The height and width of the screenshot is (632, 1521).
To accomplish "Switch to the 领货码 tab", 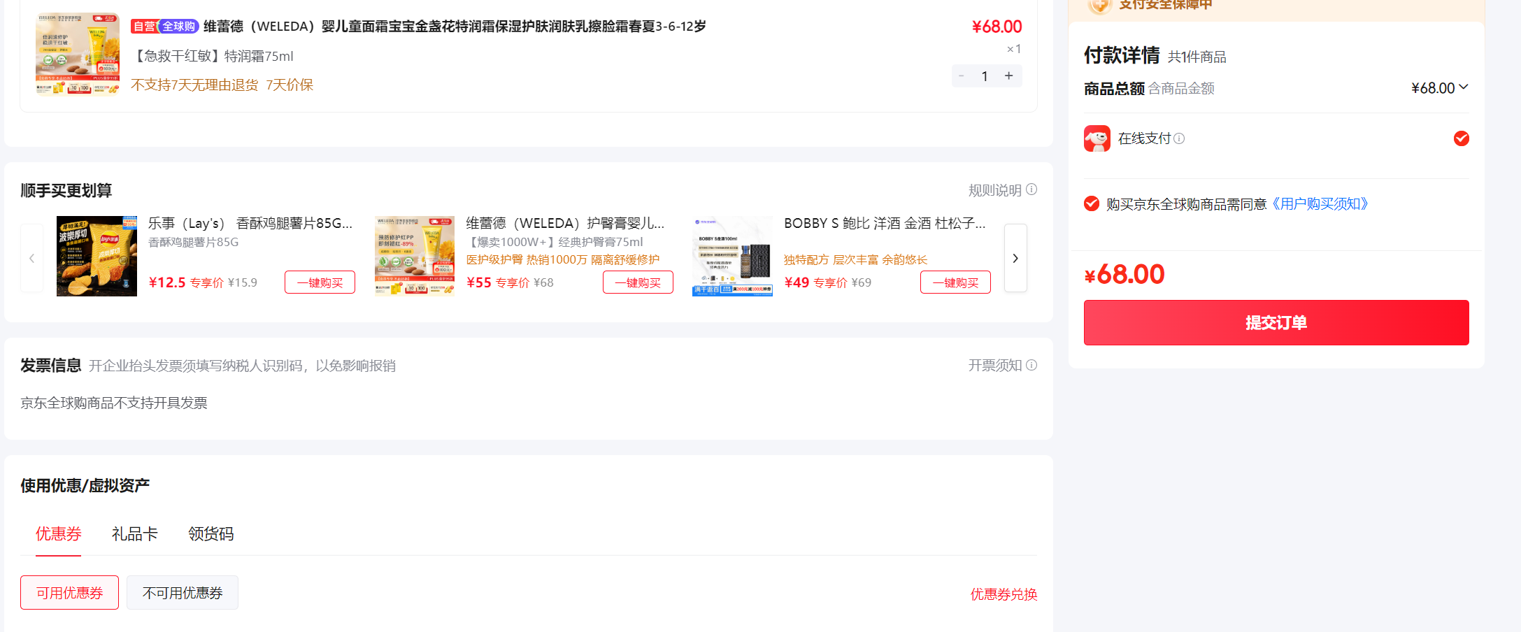I will 211,534.
